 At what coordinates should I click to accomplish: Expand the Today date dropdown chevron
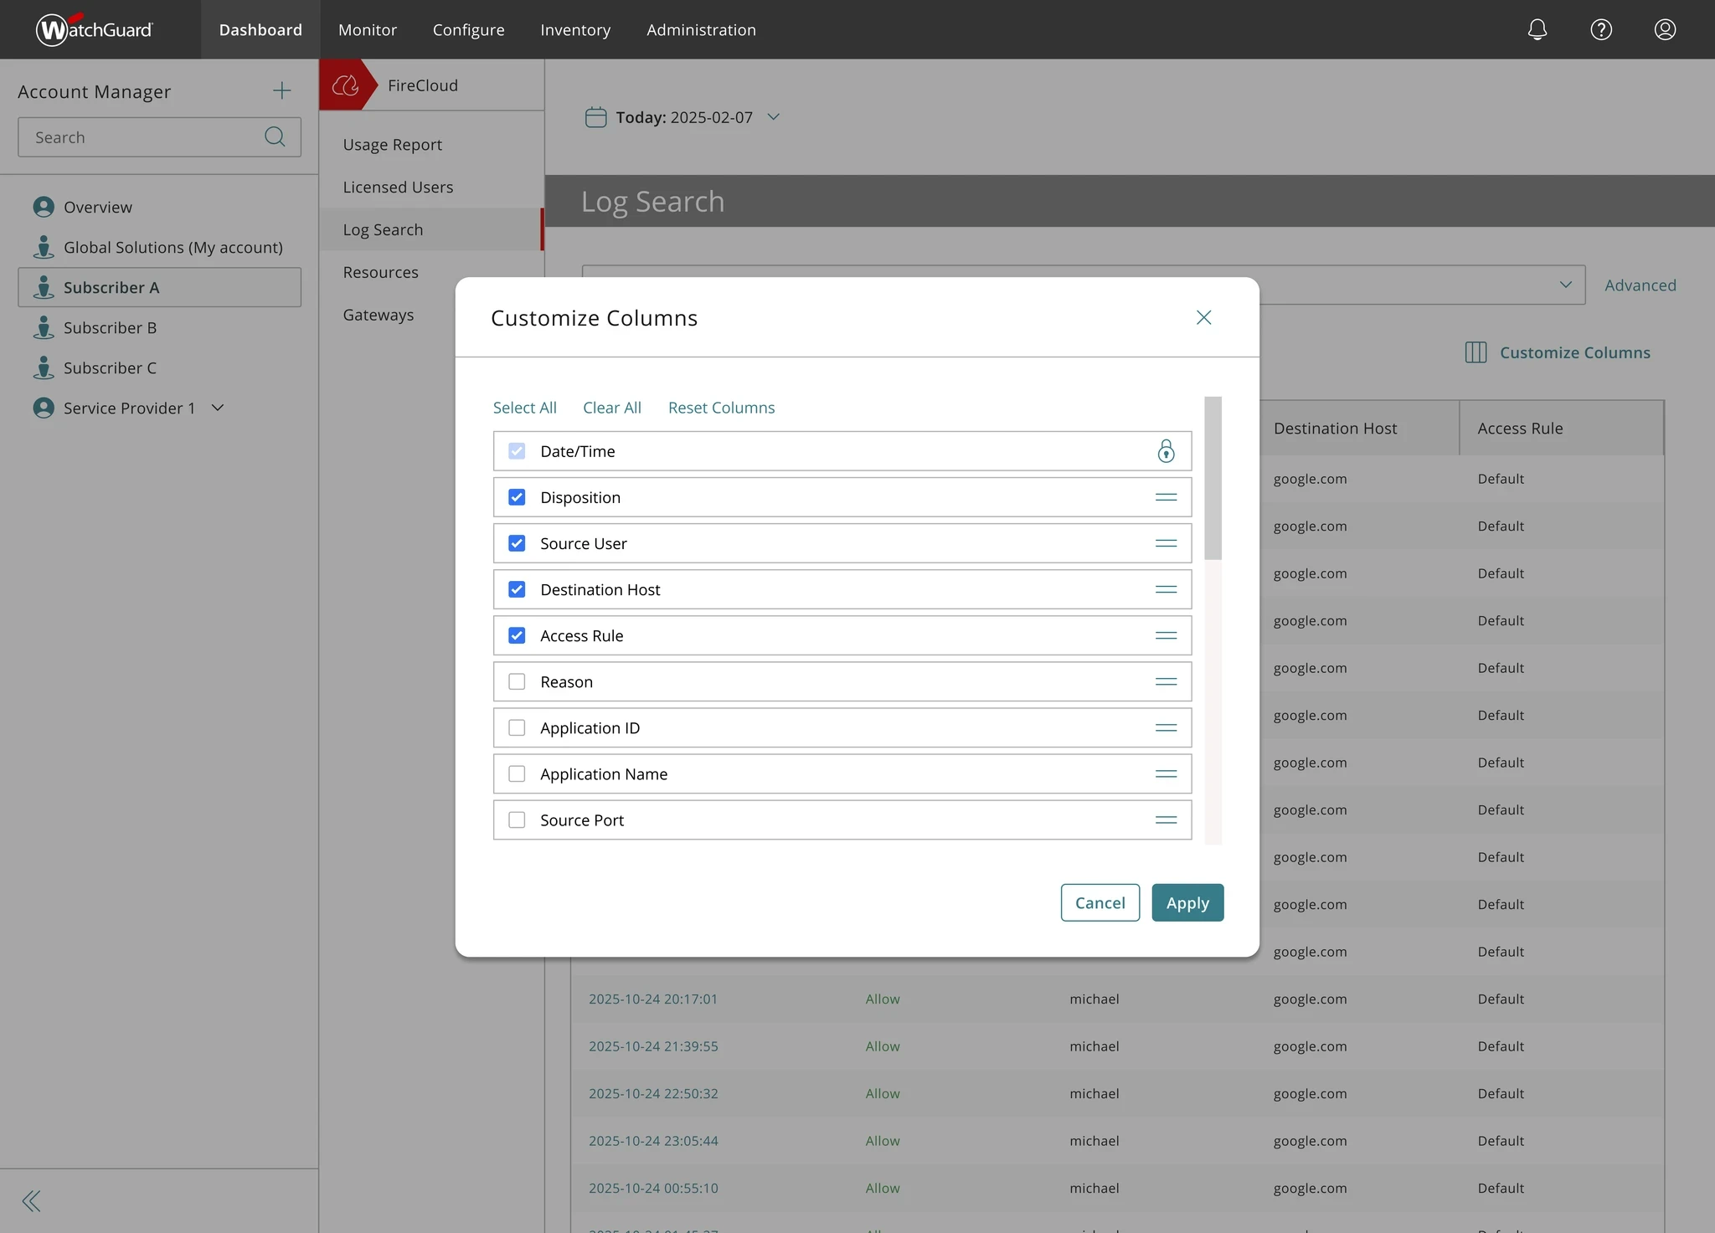[x=774, y=116]
